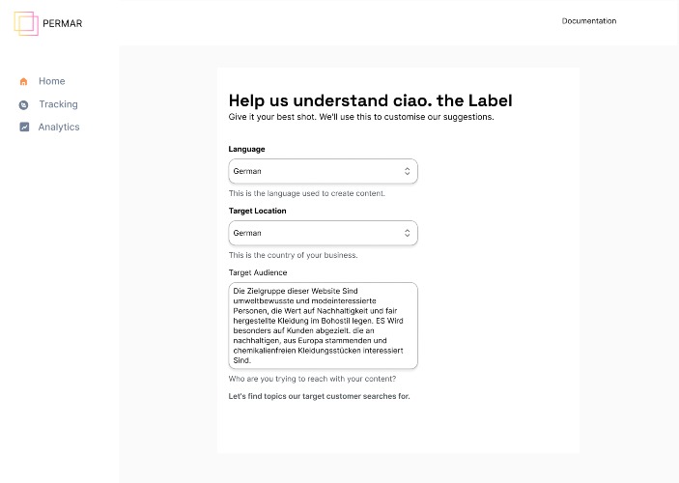Click the Language dropdown chevron arrows
The image size is (679, 483).
pyautogui.click(x=407, y=171)
